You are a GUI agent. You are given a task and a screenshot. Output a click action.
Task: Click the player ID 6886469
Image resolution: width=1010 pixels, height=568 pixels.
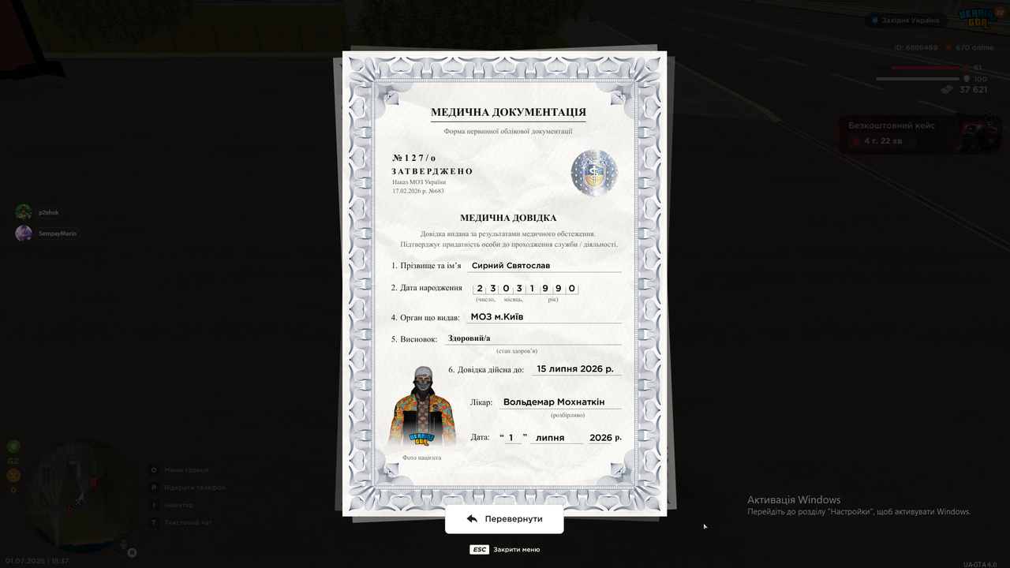coord(916,47)
